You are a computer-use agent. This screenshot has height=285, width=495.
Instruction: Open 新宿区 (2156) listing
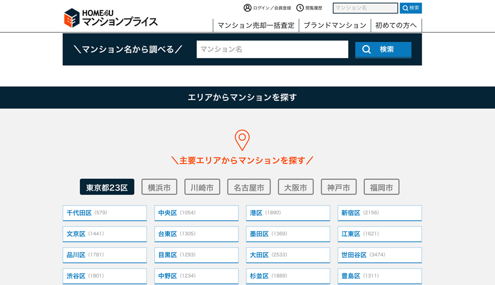380,213
